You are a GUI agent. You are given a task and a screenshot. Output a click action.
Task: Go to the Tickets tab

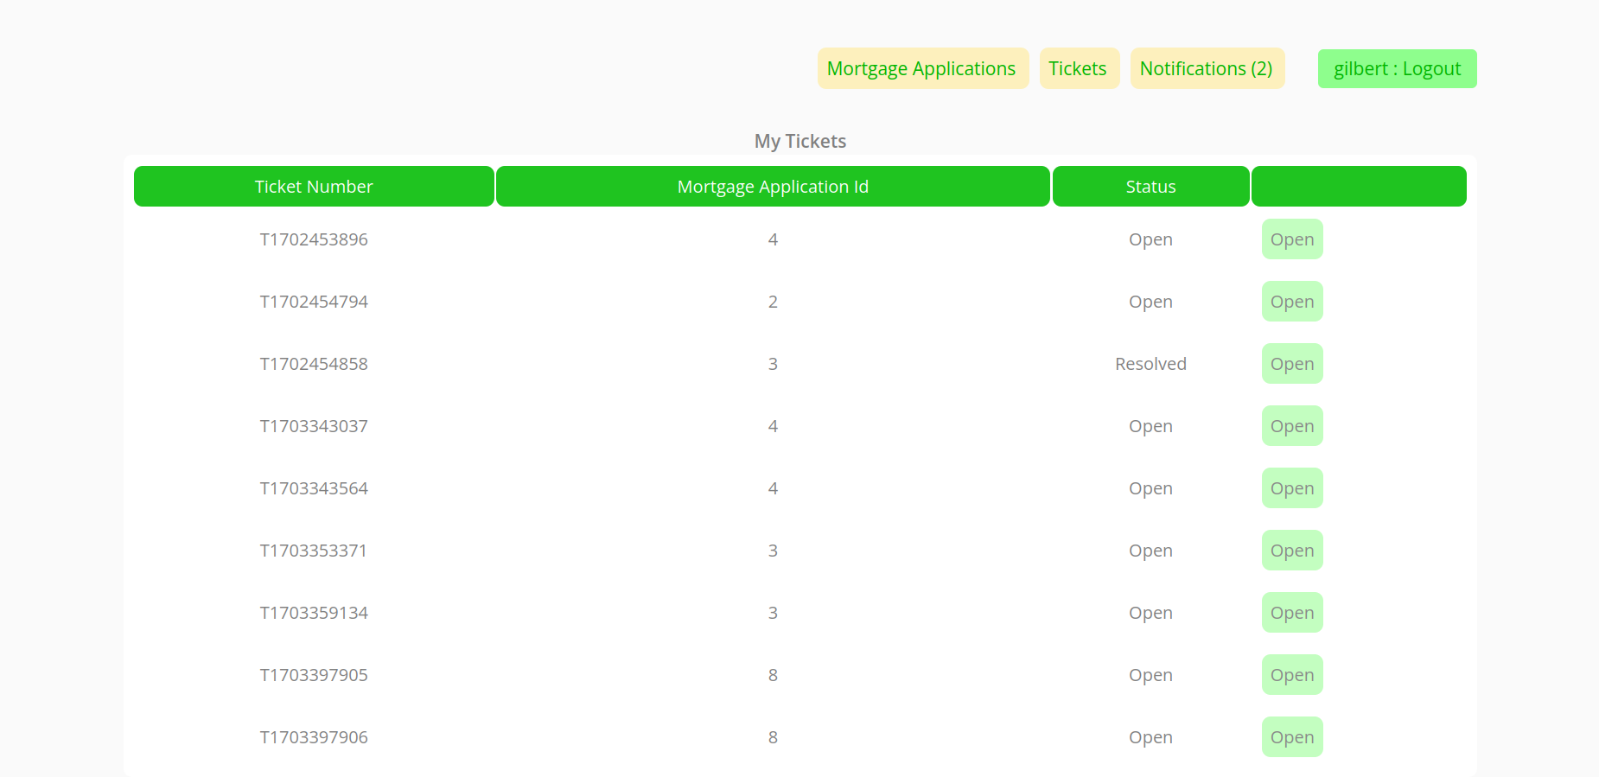pos(1079,68)
